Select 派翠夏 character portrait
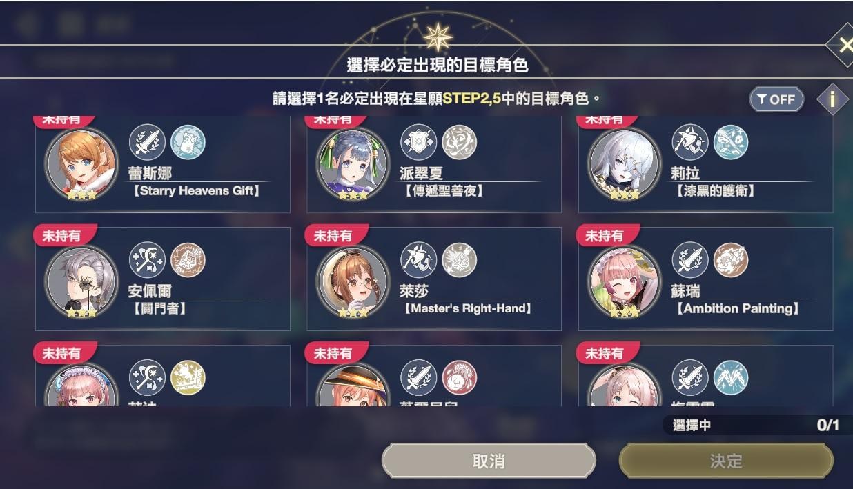Viewport: 853px width, 489px height. pyautogui.click(x=353, y=164)
